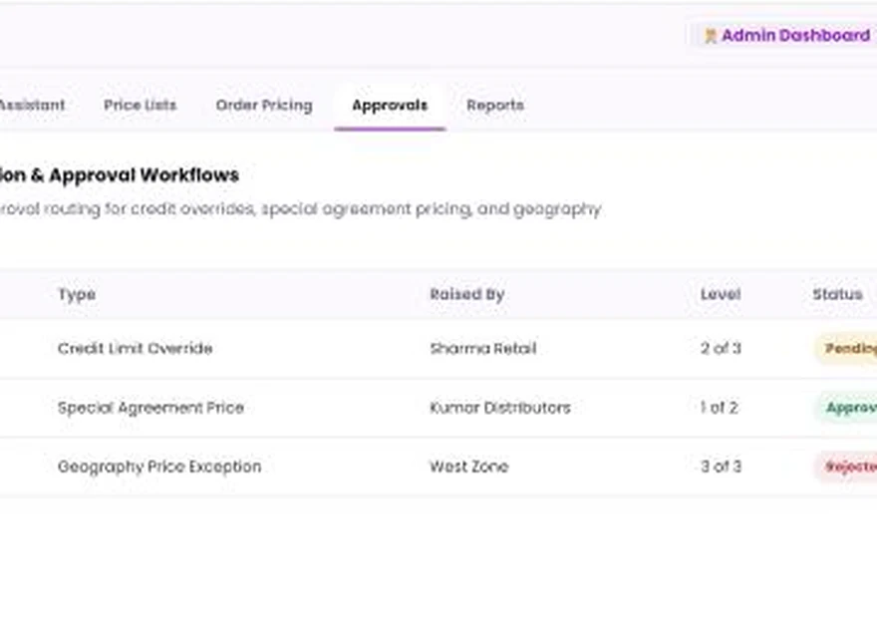Click the level value 2 of 3

click(x=721, y=348)
